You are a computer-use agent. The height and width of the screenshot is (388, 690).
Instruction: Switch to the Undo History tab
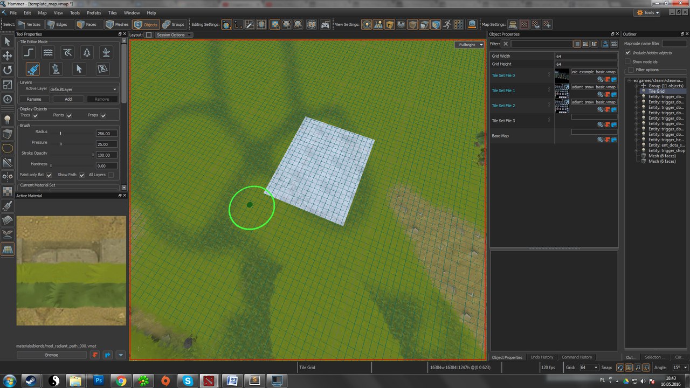542,357
